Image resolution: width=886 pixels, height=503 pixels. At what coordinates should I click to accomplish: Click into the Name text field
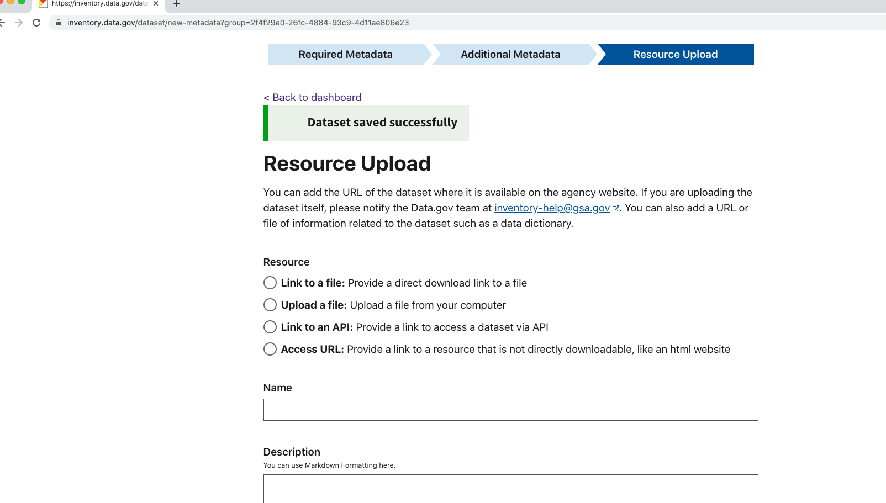(510, 410)
